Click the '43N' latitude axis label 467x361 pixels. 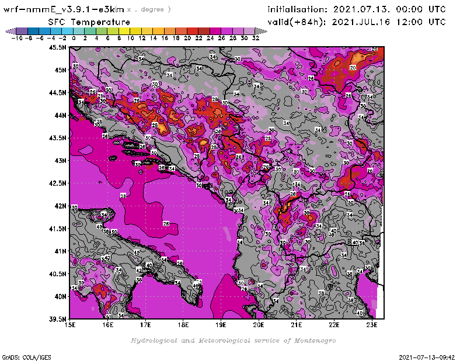(x=61, y=161)
